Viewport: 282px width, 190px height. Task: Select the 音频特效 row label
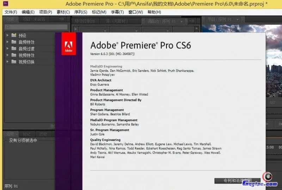click(x=26, y=42)
